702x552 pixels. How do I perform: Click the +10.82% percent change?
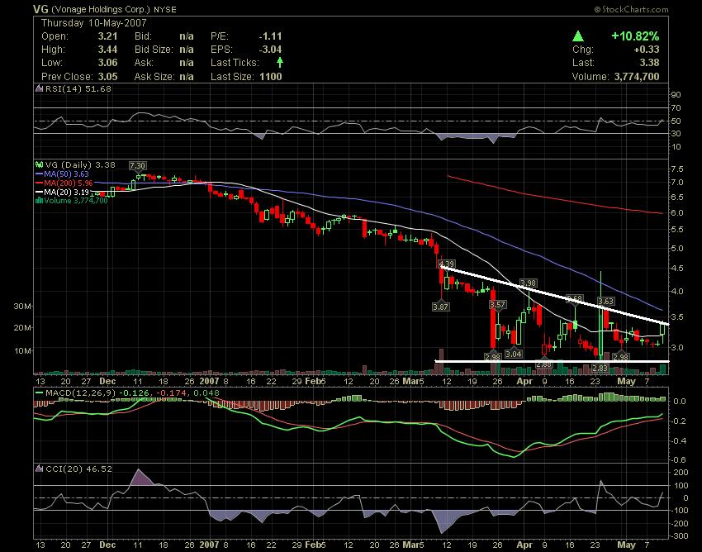(635, 36)
